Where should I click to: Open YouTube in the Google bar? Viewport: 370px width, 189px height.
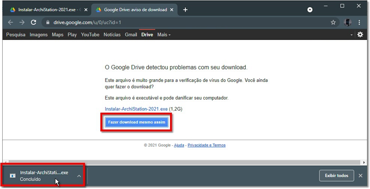(x=90, y=35)
